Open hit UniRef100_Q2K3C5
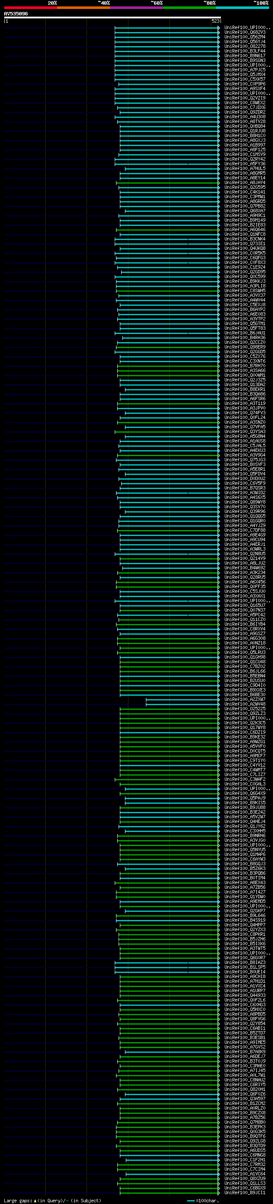This screenshot has width=273, height=1204. (245, 723)
